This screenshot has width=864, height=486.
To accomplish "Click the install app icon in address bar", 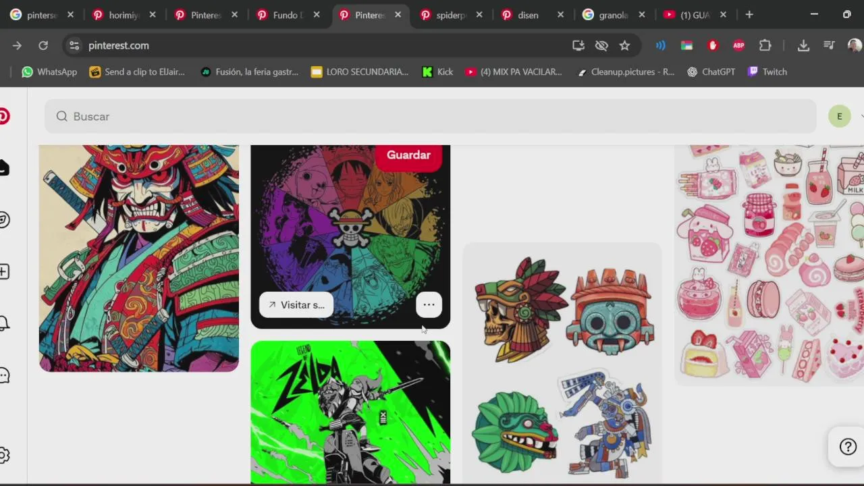I will pos(578,45).
